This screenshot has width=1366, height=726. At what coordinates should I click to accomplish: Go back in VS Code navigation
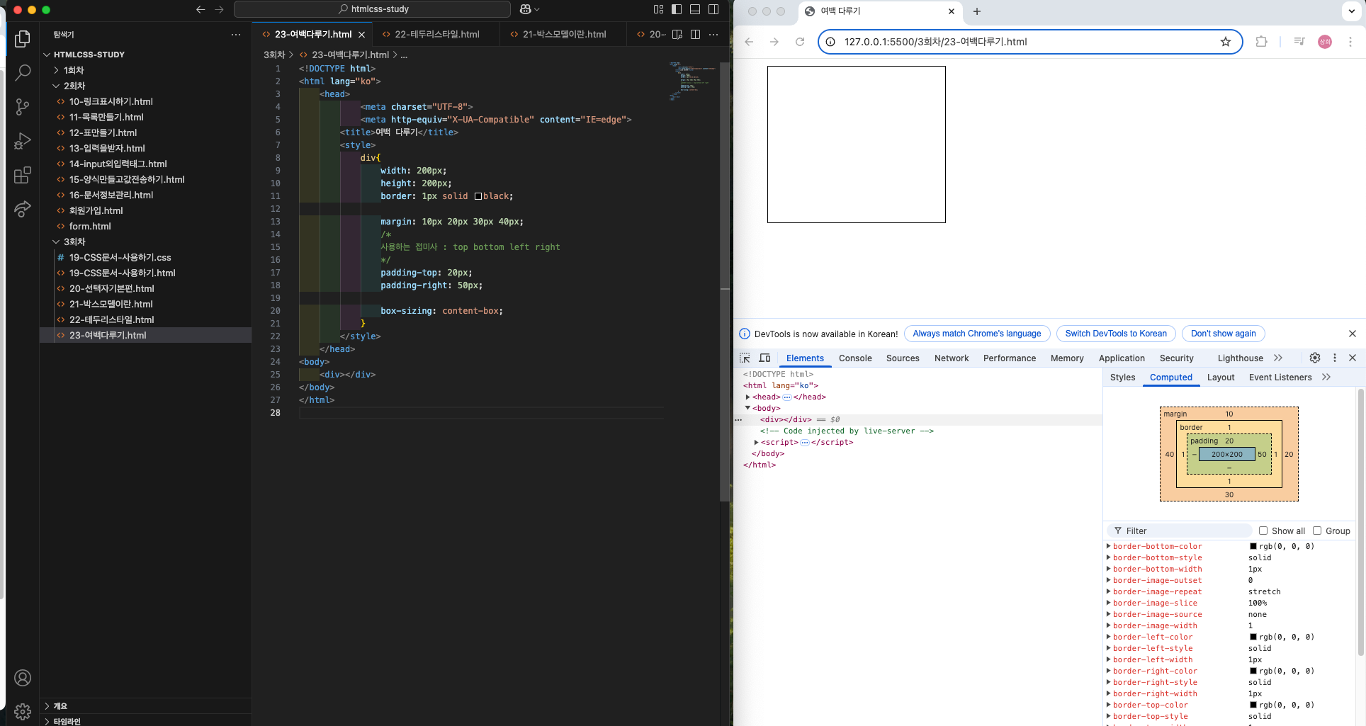click(201, 9)
